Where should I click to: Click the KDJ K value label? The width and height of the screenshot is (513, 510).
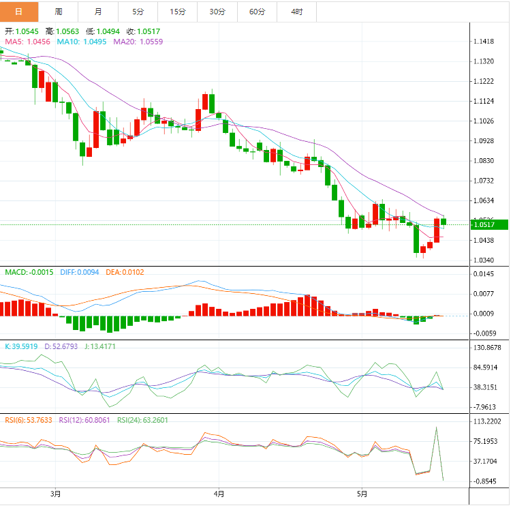click(x=21, y=346)
